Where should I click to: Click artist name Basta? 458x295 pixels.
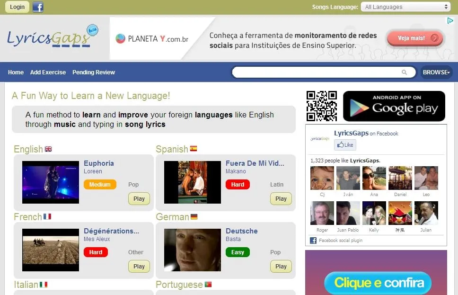[233, 239]
